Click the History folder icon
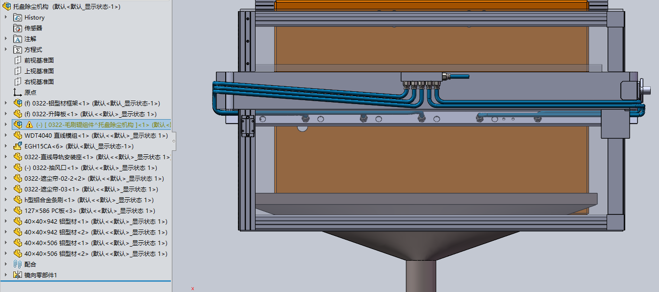Image resolution: width=659 pixels, height=292 pixels. [18, 18]
